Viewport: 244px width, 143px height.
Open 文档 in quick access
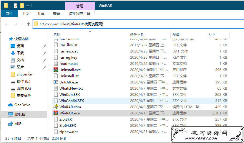(20, 60)
